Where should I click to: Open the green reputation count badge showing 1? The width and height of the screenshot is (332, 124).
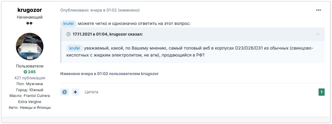tap(321, 92)
